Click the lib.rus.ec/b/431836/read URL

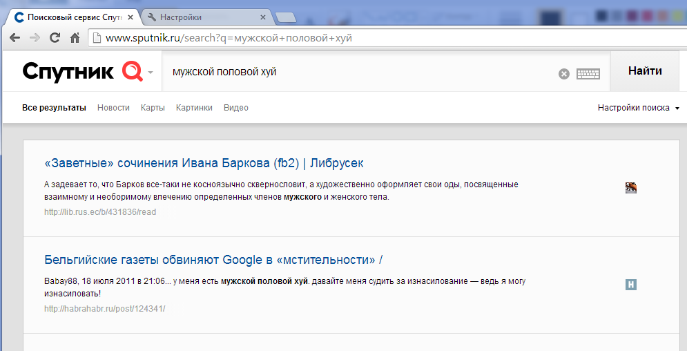pyautogui.click(x=100, y=212)
